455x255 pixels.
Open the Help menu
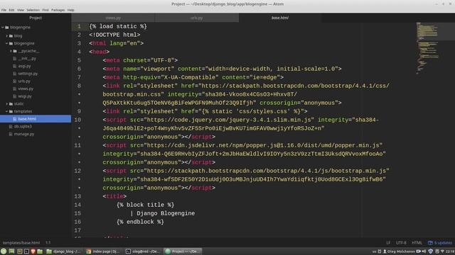click(x=71, y=10)
